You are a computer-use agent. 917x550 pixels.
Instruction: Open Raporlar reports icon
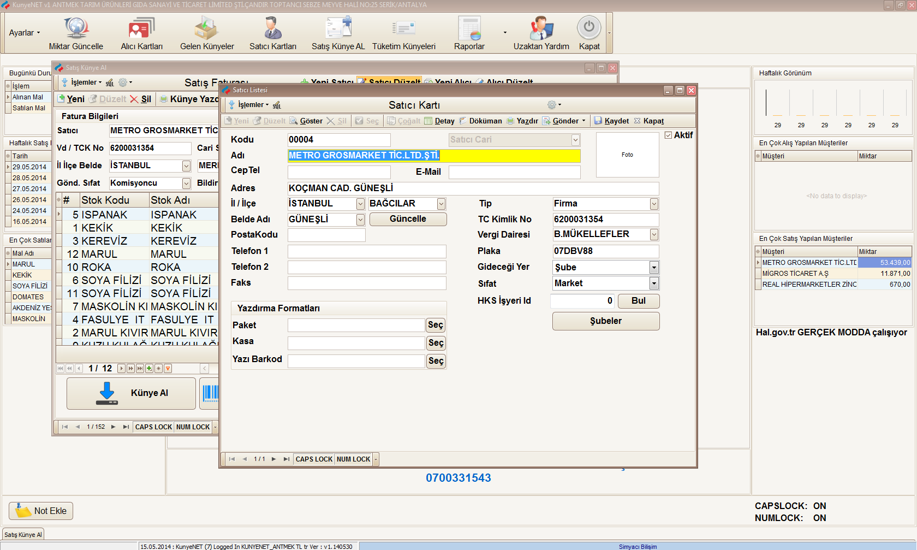point(469,33)
